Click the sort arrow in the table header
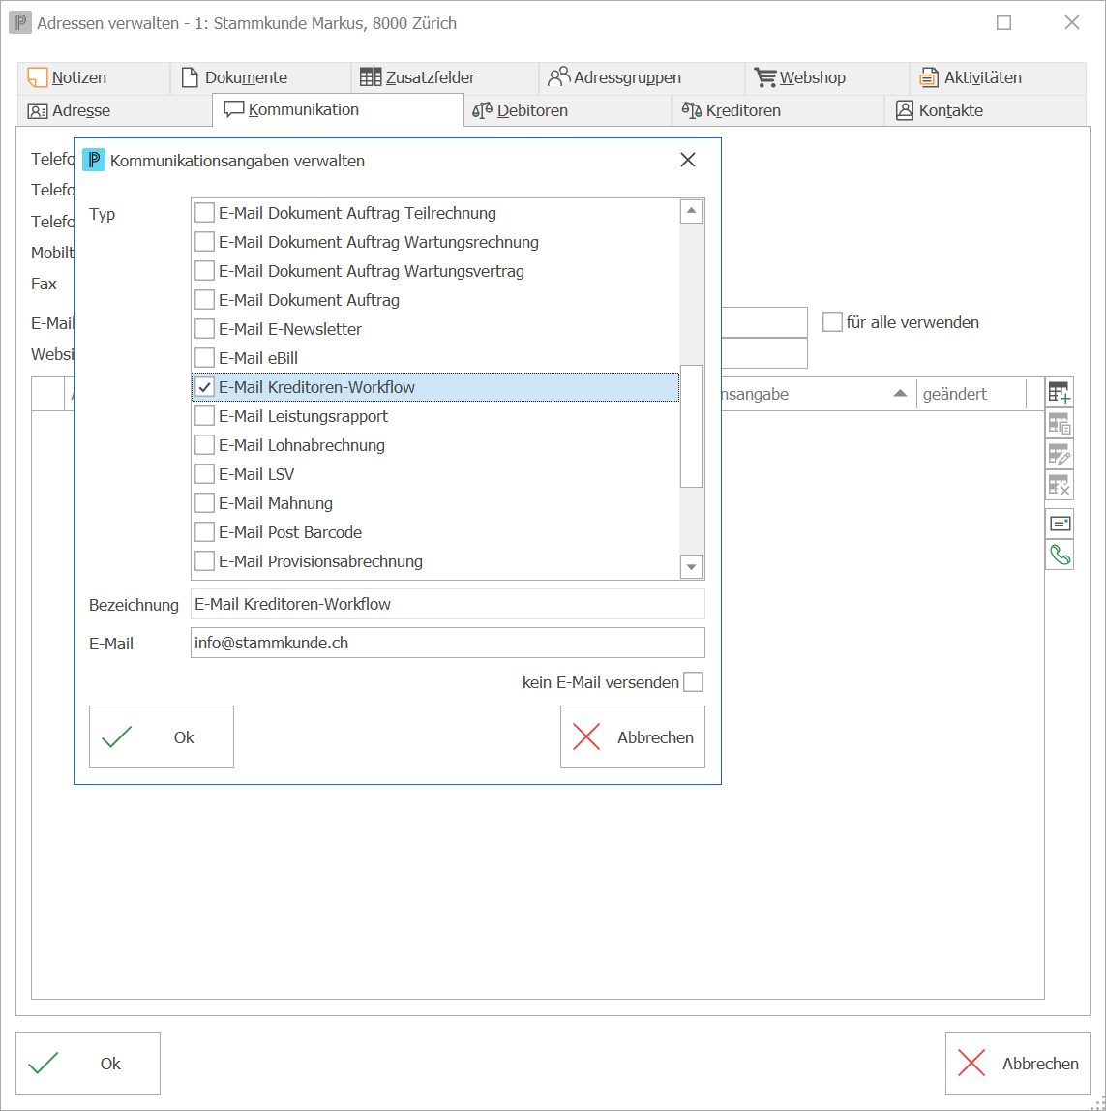Screen dimensions: 1106x1111 pos(900,393)
